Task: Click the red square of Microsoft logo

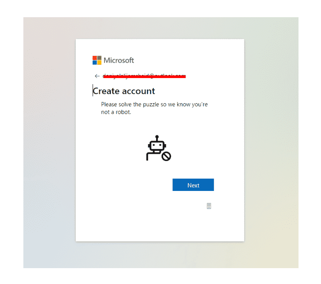Action: coord(94,58)
